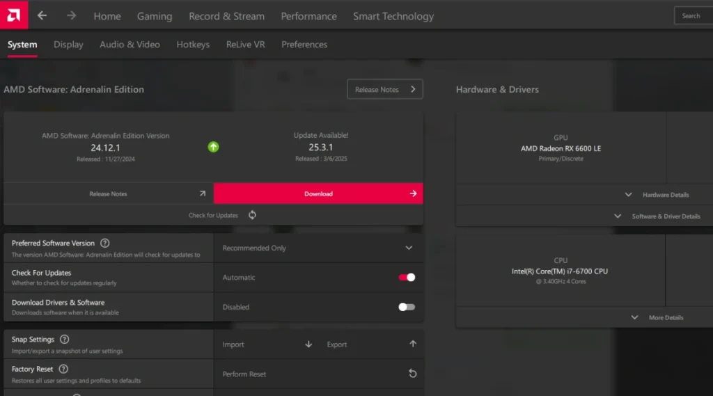Image resolution: width=713 pixels, height=396 pixels.
Task: Open help icon for Factory Reset
Action: (x=63, y=369)
